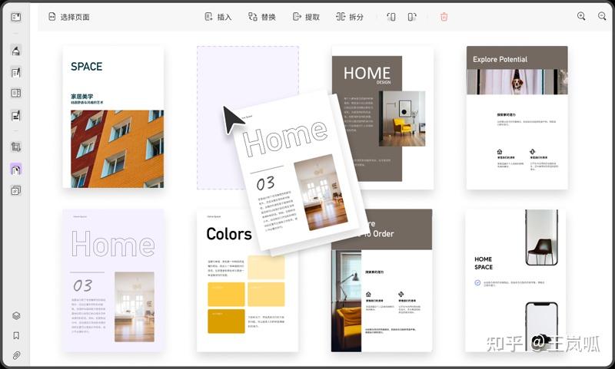Open the bookmarks panel icon
This screenshot has height=369, width=615.
(x=16, y=335)
